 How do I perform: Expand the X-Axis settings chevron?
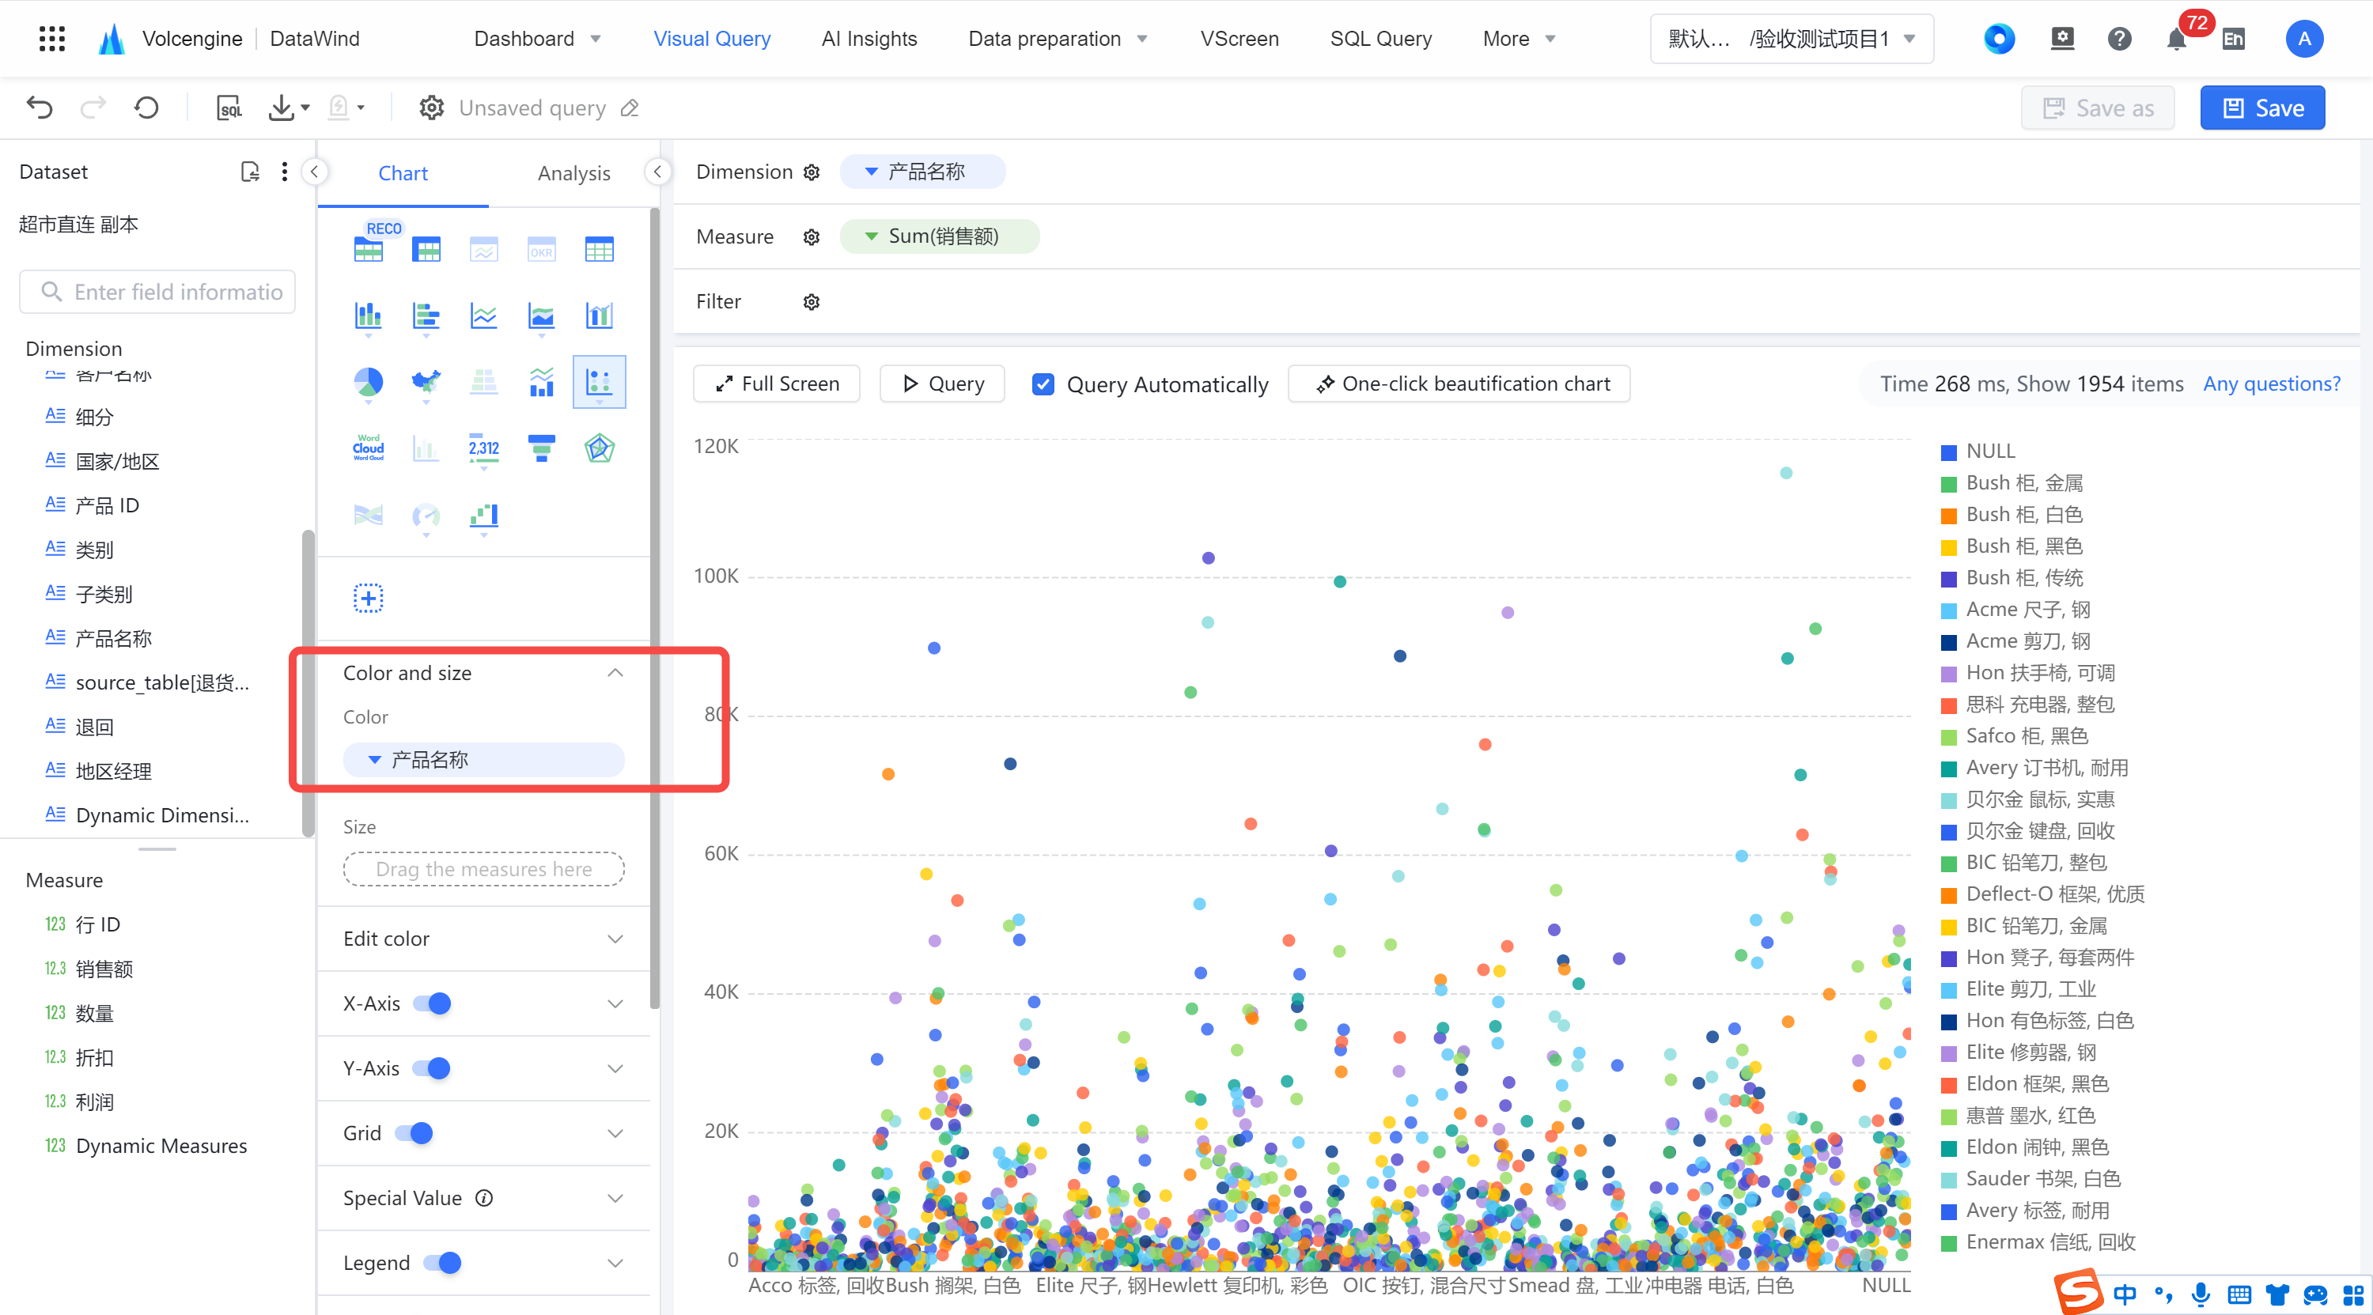click(615, 1003)
